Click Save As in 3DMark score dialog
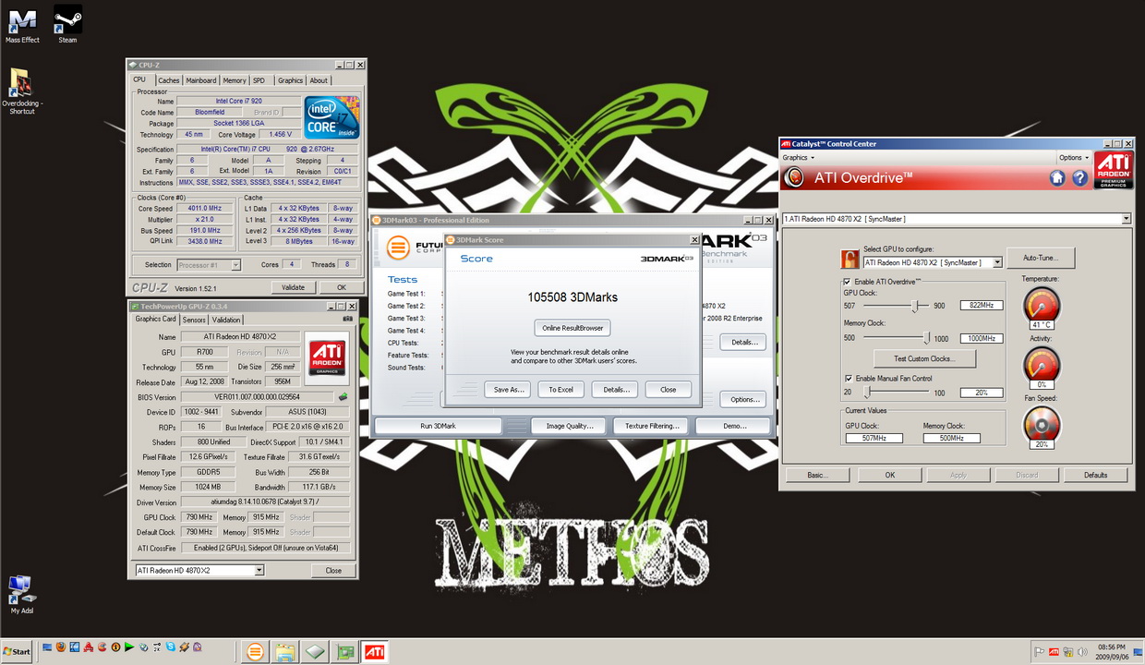The width and height of the screenshot is (1145, 665). (507, 389)
